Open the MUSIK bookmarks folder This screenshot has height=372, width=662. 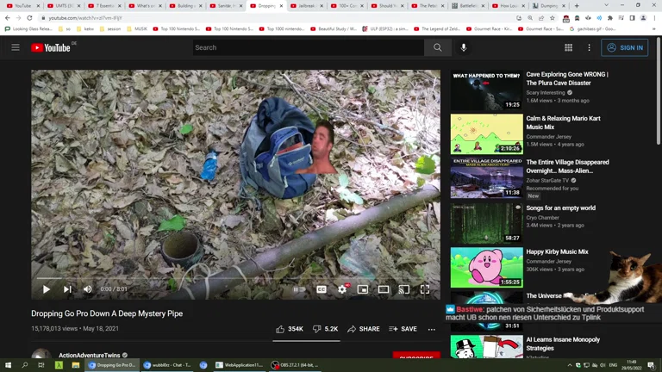click(137, 29)
